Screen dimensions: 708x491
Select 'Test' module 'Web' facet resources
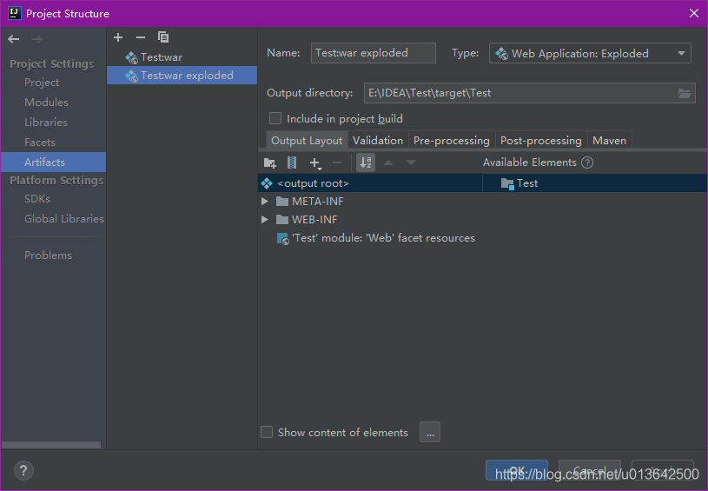375,238
